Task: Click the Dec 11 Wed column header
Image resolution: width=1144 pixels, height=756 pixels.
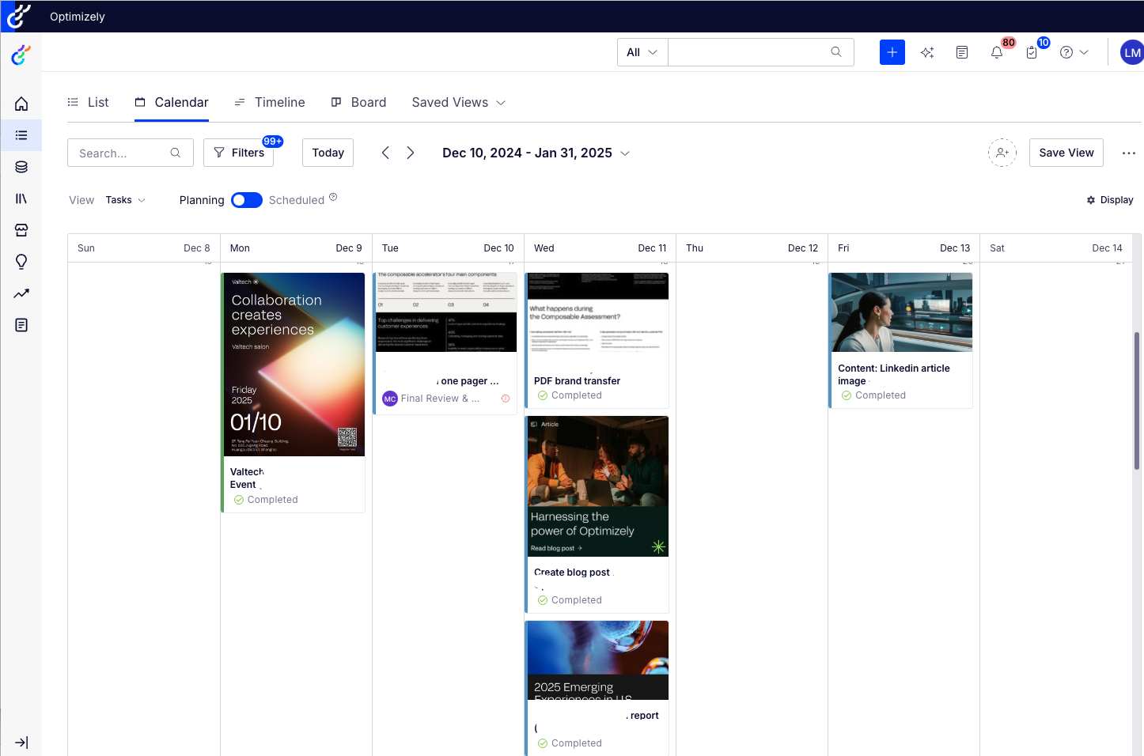Action: [x=600, y=248]
